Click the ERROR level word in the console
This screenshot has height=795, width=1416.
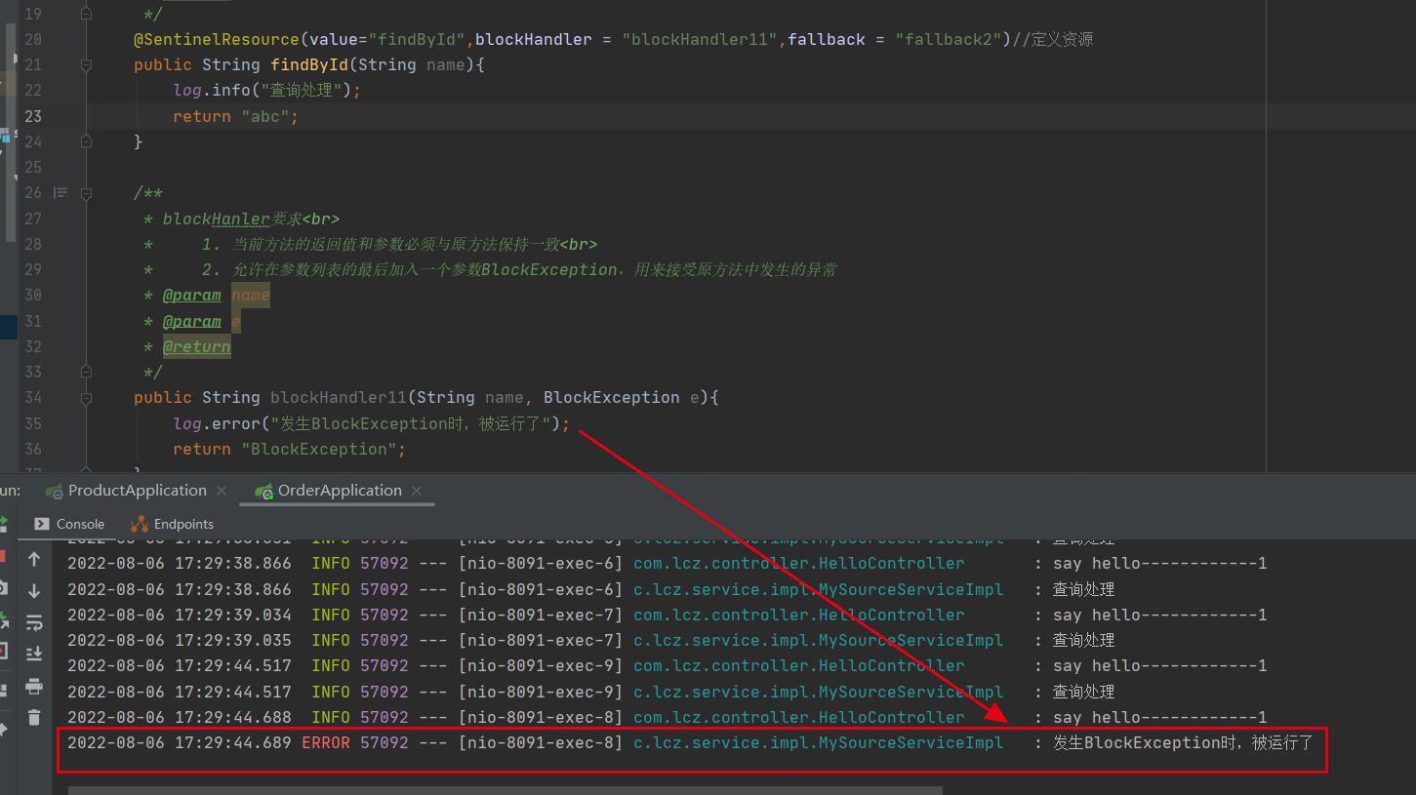pyautogui.click(x=326, y=742)
